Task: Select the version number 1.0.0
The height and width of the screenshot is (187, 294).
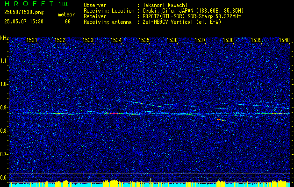Action: 64,4
